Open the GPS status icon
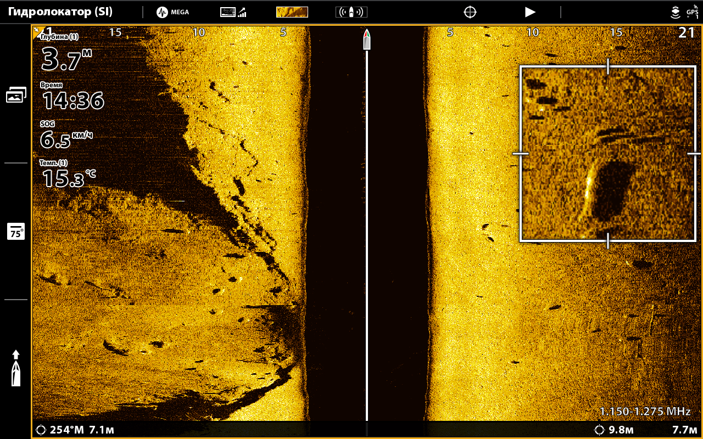703x439 pixels. [692, 12]
